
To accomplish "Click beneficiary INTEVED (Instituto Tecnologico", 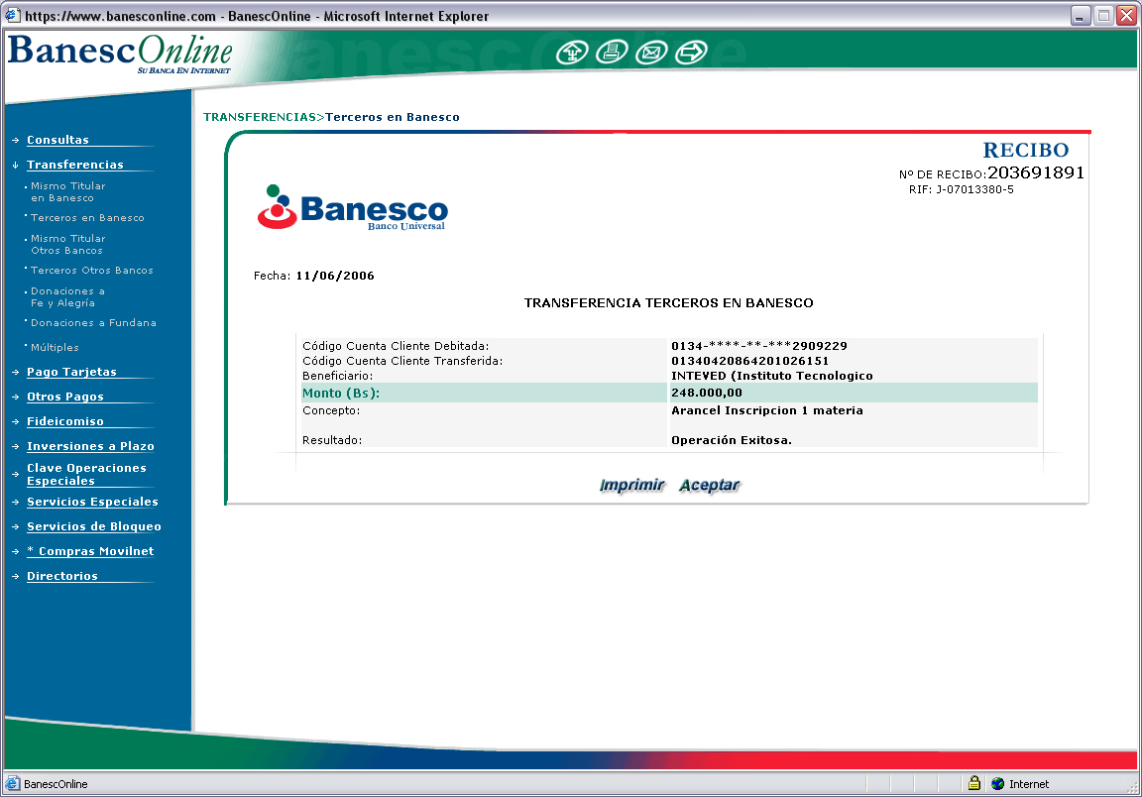I will [772, 376].
